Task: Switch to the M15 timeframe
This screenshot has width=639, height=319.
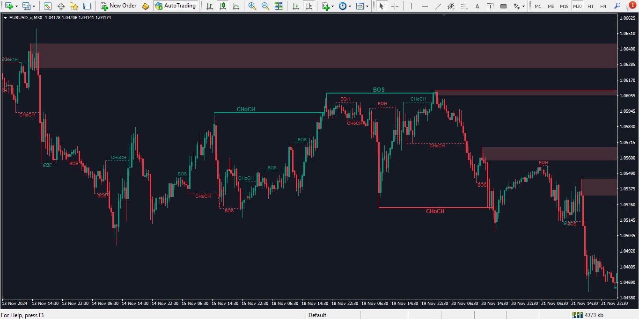Action: pos(564,6)
